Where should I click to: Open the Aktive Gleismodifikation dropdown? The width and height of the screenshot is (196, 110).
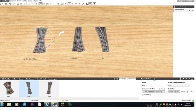(x=178, y=85)
